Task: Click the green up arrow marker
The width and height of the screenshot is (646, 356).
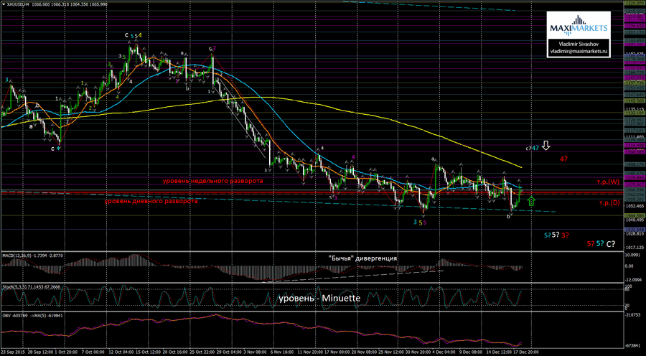Action: 530,200
